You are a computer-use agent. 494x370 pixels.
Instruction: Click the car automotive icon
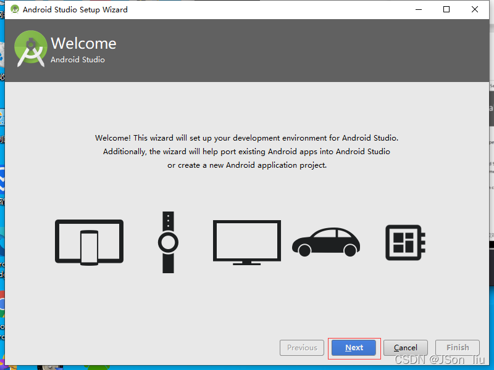pyautogui.click(x=326, y=242)
